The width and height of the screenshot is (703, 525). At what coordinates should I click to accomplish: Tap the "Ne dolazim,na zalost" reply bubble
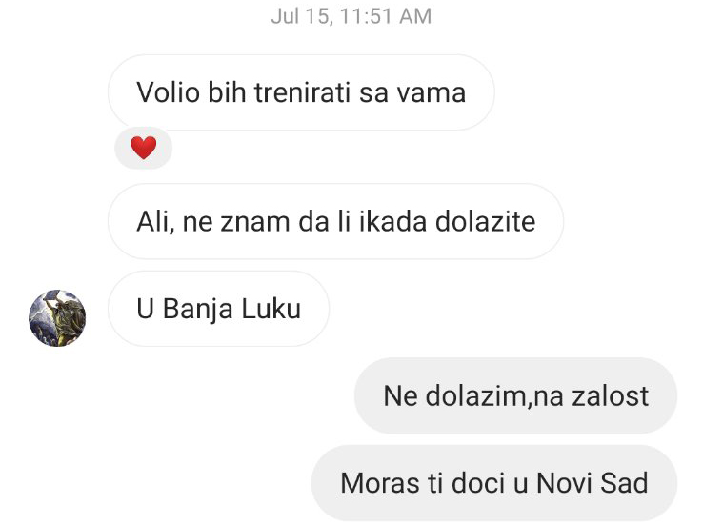point(515,395)
